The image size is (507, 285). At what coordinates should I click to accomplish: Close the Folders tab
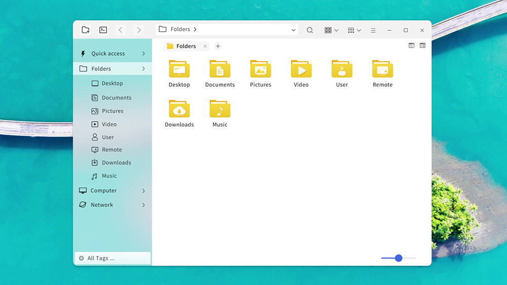[205, 46]
